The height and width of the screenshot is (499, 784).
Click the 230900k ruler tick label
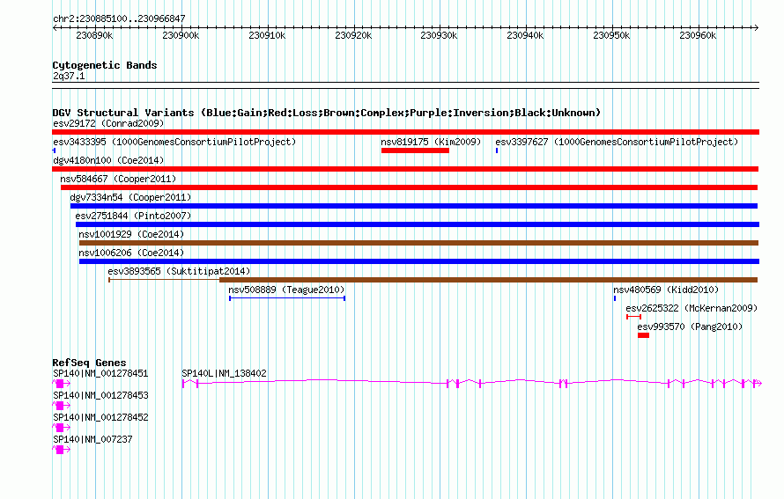[181, 35]
